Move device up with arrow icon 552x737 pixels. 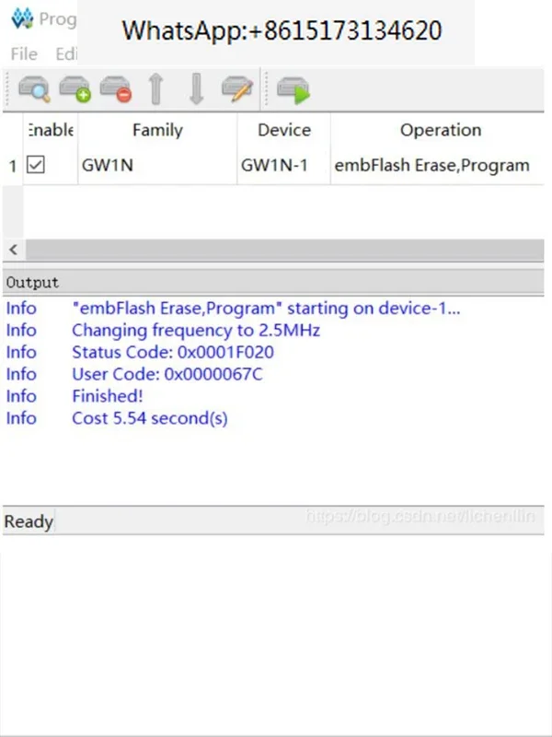pos(155,88)
